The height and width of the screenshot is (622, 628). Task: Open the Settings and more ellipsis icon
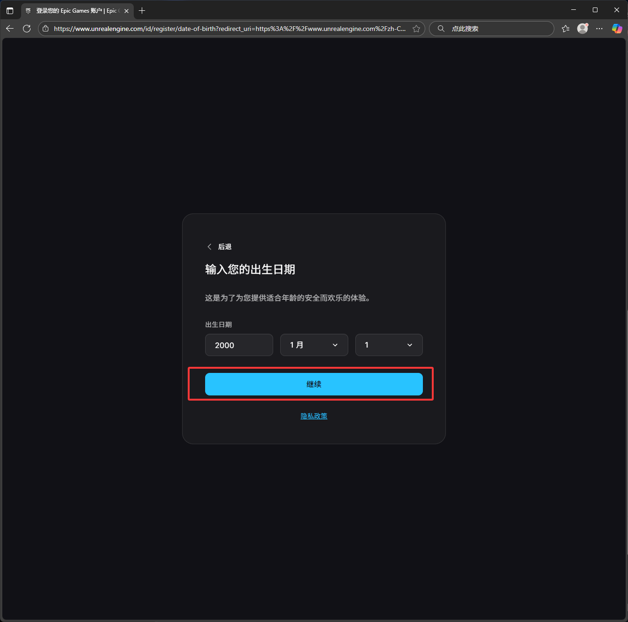[x=599, y=29]
